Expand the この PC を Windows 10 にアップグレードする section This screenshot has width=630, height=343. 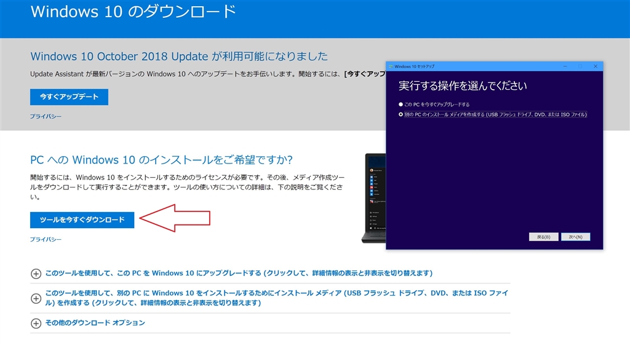[239, 273]
